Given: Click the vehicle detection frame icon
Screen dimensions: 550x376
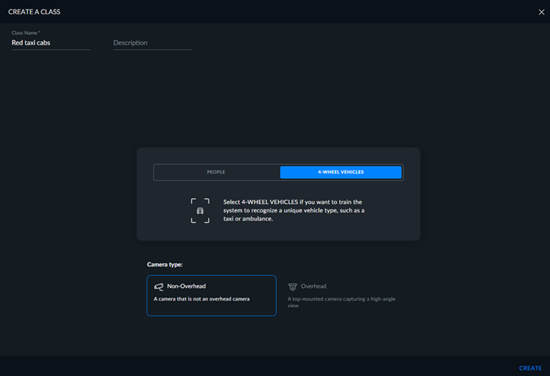Looking at the screenshot, I should click(x=200, y=210).
